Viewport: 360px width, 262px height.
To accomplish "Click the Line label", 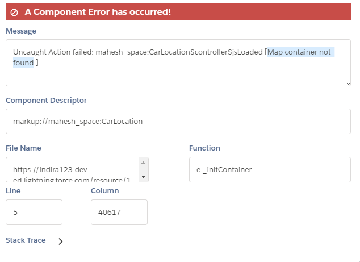I will [x=13, y=191].
